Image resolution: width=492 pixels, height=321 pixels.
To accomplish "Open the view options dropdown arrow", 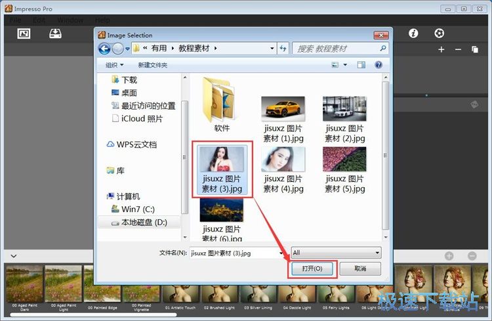I will 345,65.
